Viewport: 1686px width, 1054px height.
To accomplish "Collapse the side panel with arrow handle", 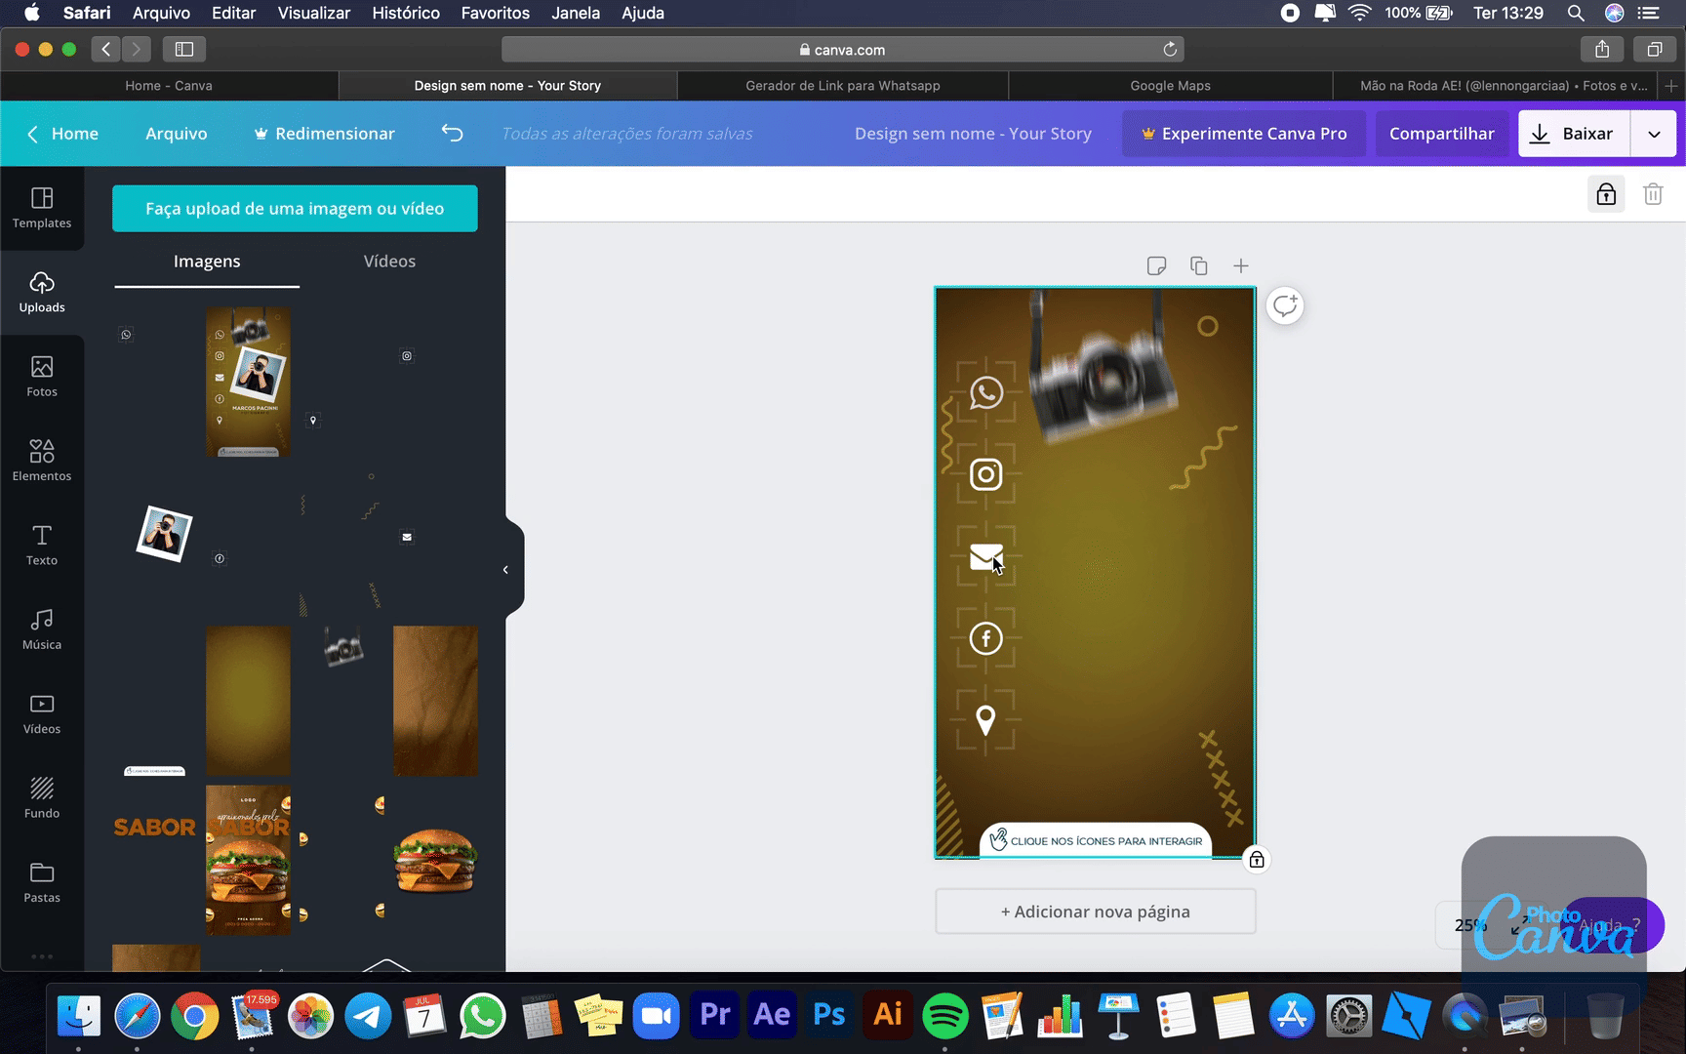I will click(506, 570).
